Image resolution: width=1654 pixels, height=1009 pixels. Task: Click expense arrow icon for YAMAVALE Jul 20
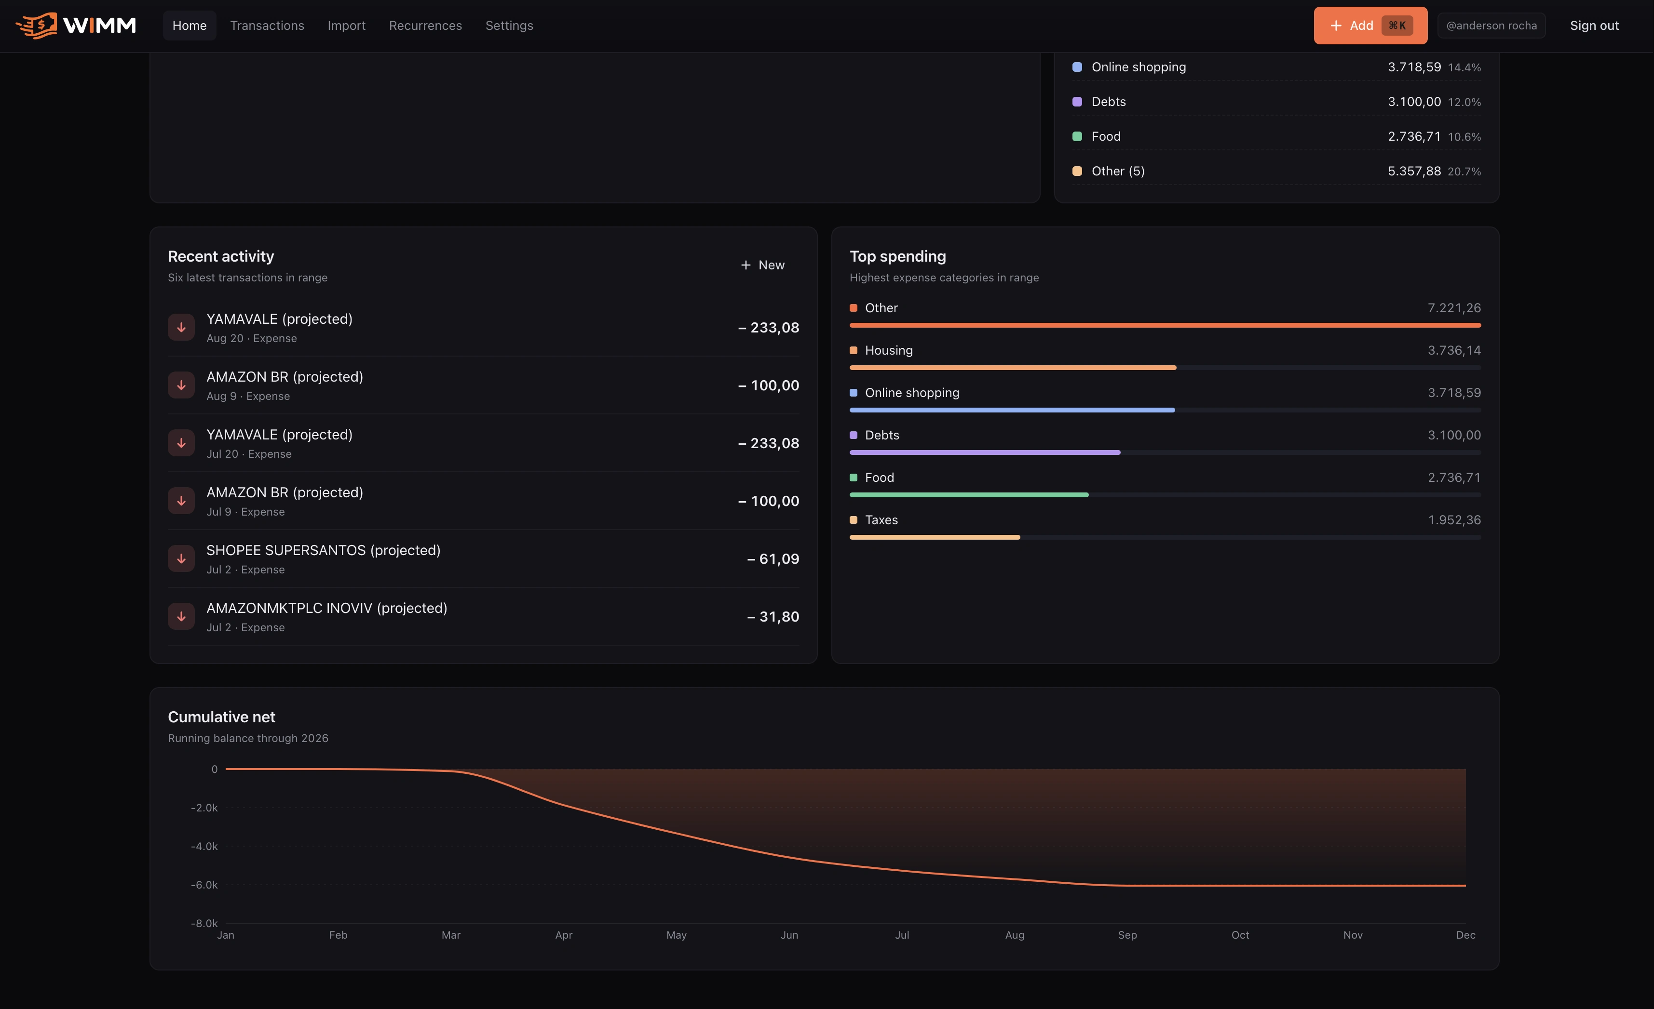[181, 443]
